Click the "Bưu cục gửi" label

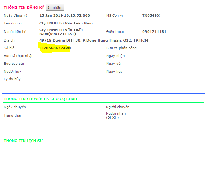pyautogui.click(x=14, y=64)
